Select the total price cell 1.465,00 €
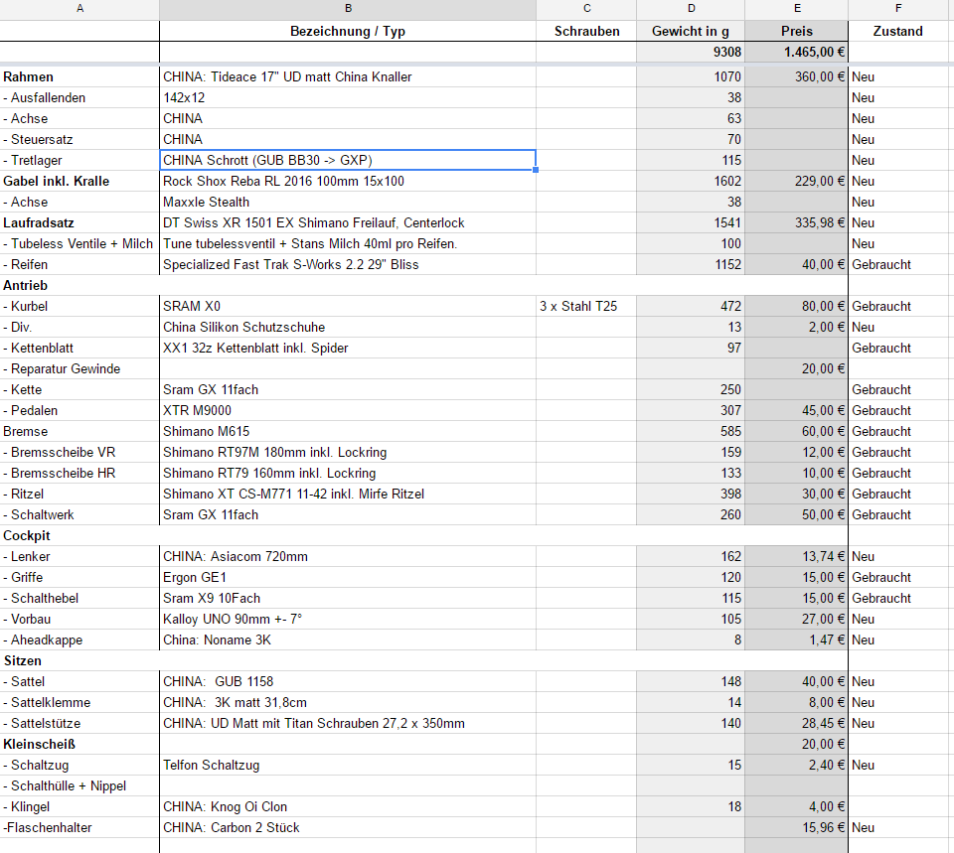 (796, 52)
